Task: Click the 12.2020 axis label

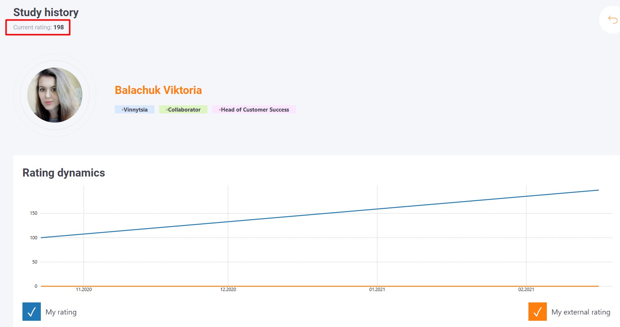Action: [228, 290]
